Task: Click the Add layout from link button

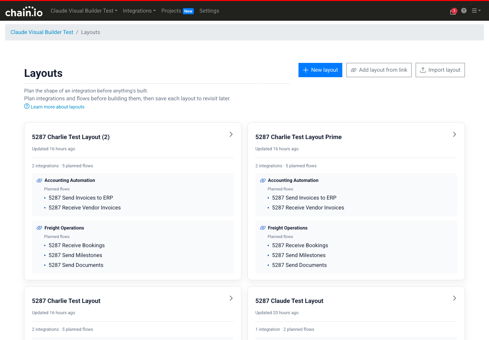Action: (x=379, y=70)
